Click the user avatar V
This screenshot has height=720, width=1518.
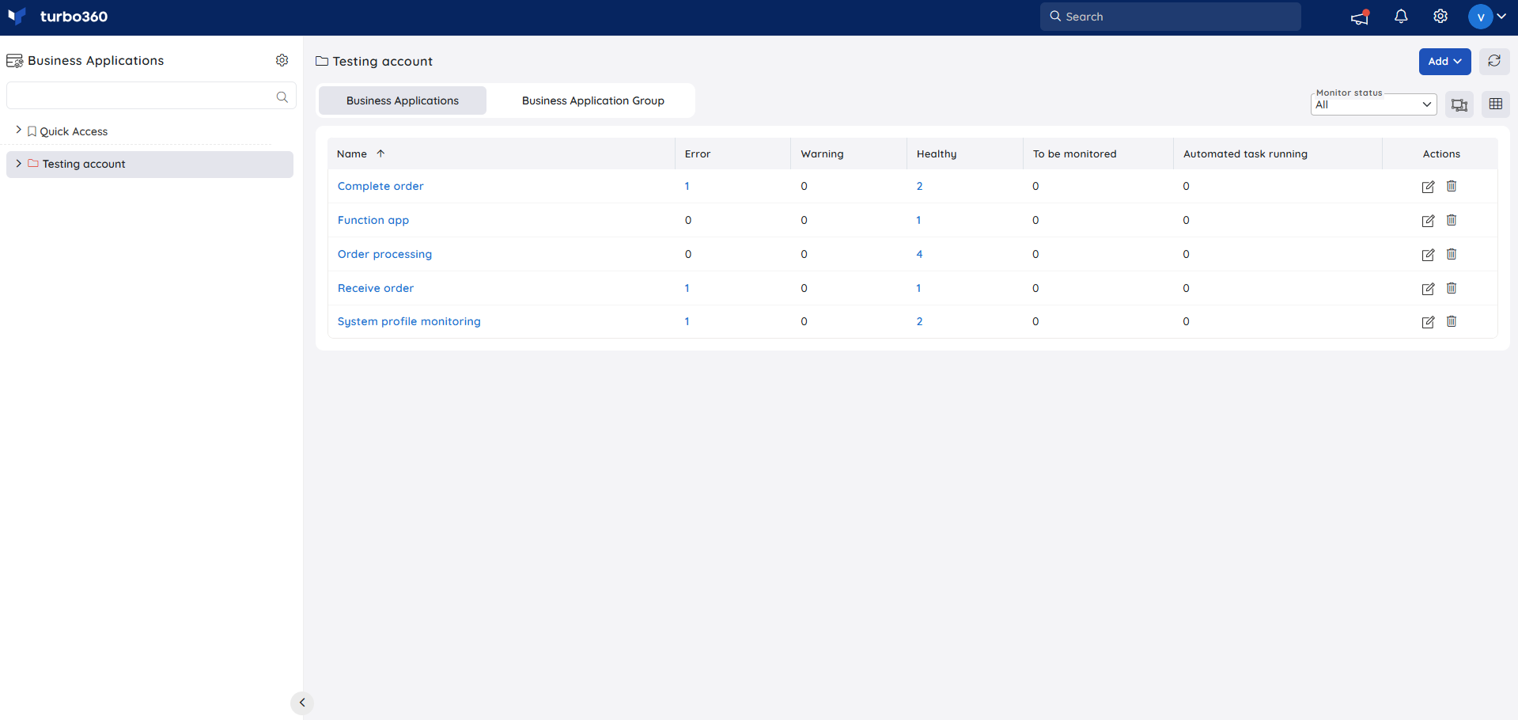[1480, 17]
